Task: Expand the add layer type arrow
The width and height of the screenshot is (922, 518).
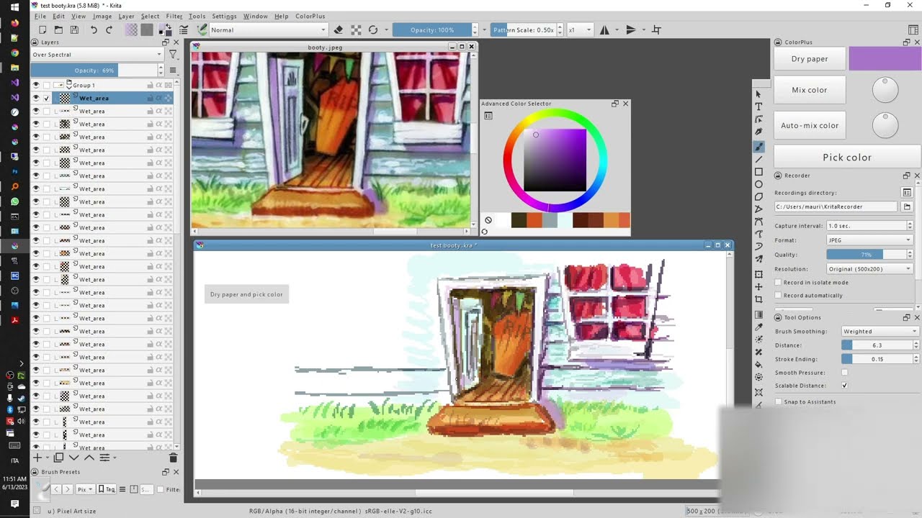Action: [48, 458]
